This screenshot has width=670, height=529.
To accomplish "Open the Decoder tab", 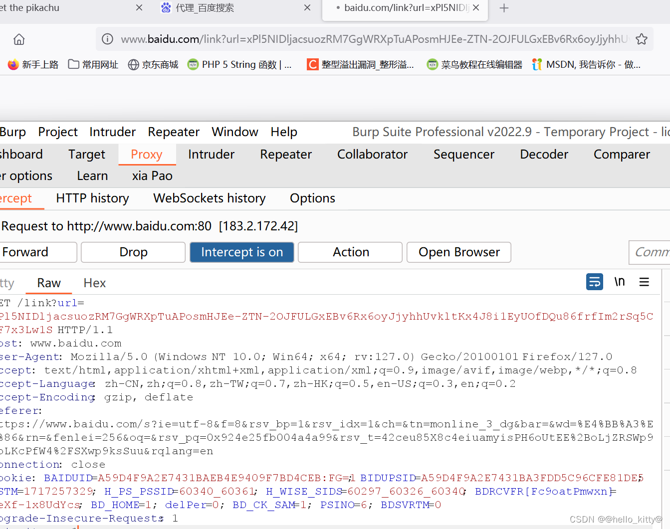I will tap(544, 154).
